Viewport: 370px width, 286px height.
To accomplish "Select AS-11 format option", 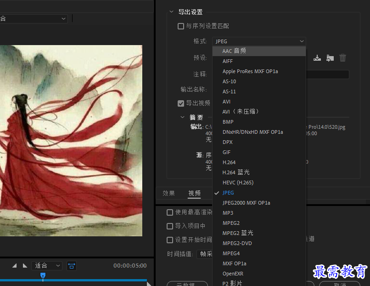I will tap(259, 92).
